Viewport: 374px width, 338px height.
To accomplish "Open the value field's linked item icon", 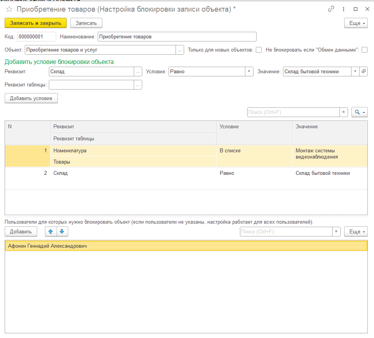I will [x=364, y=72].
